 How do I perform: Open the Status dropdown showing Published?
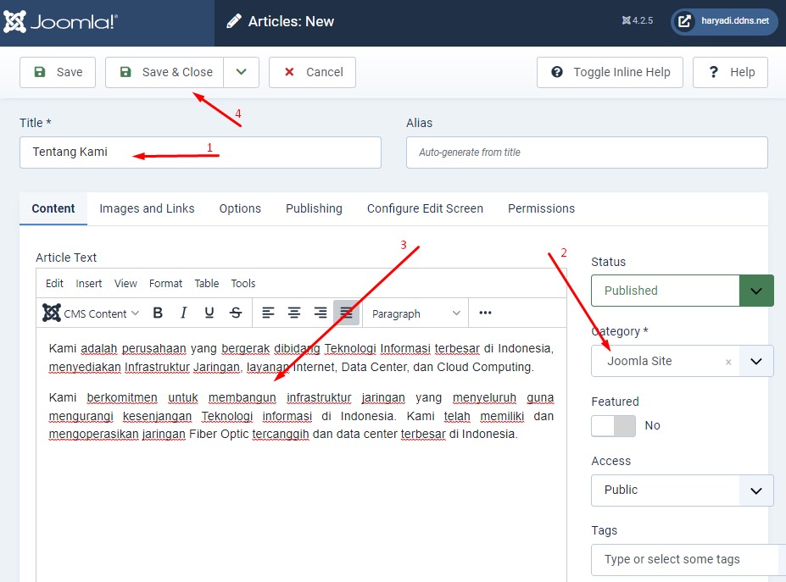(x=682, y=291)
